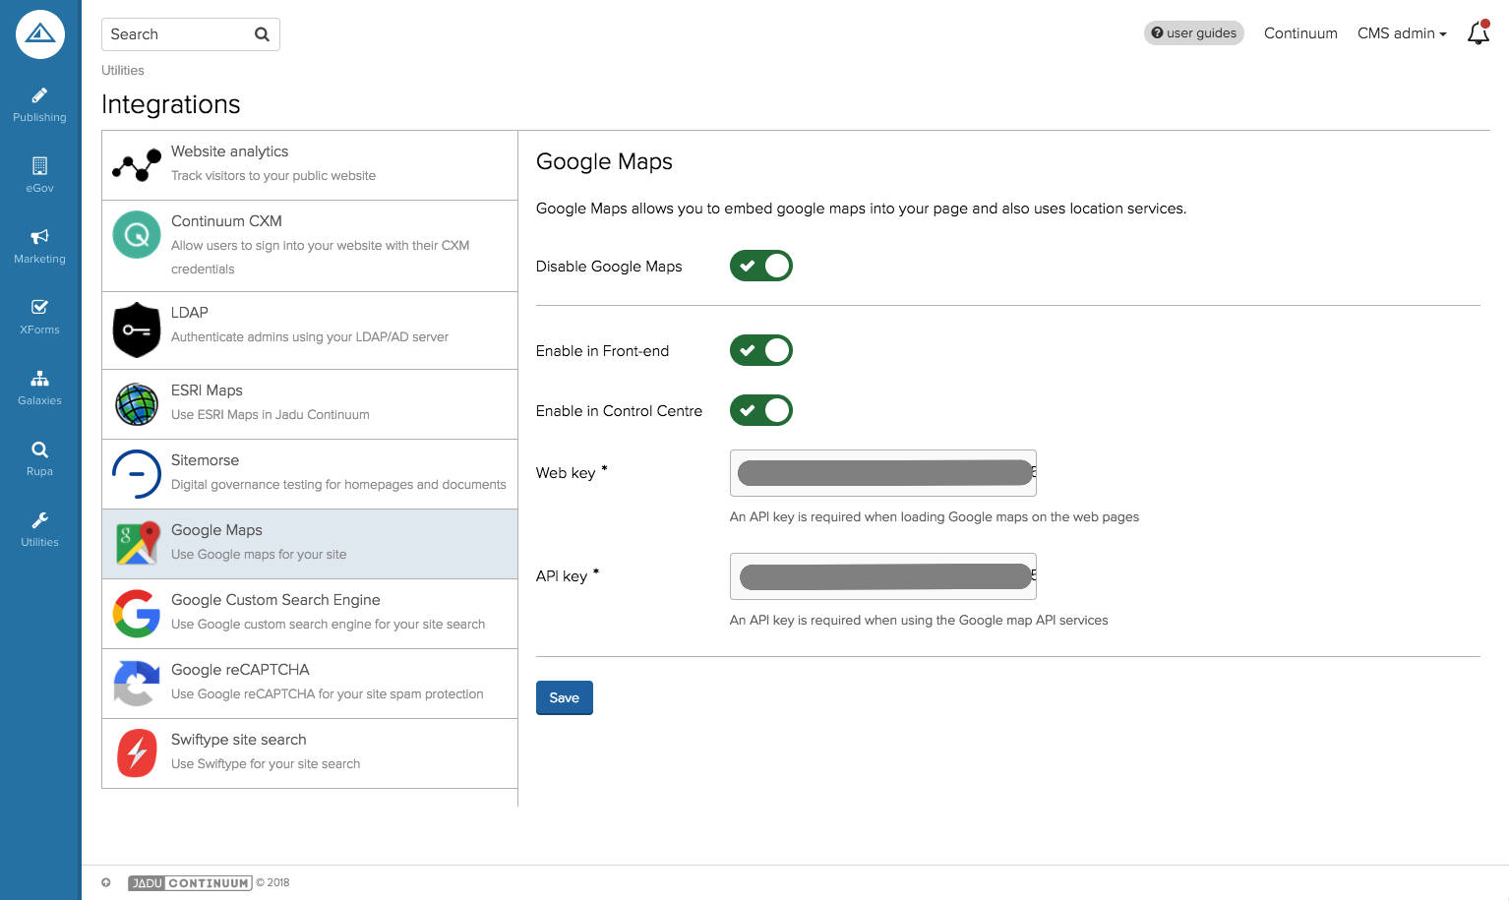The width and height of the screenshot is (1509, 900).
Task: Click the Web key input field
Action: (882, 473)
